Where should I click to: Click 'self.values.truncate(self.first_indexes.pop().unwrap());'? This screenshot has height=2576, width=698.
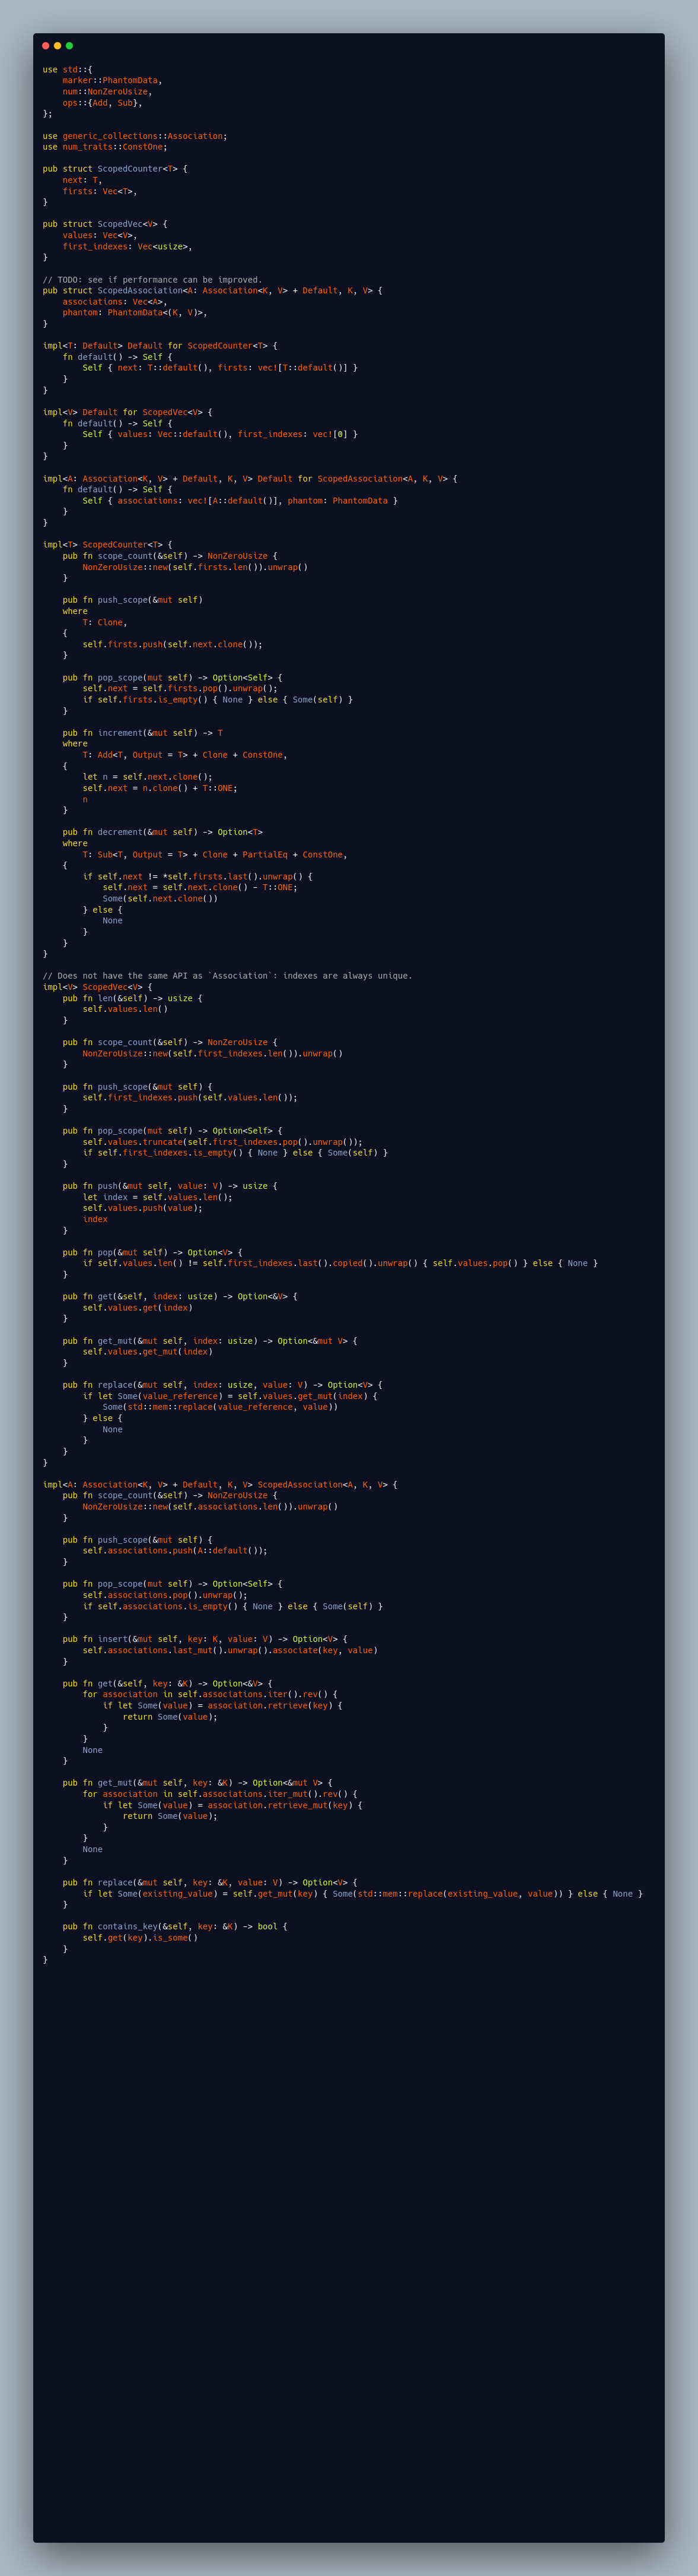(222, 1142)
